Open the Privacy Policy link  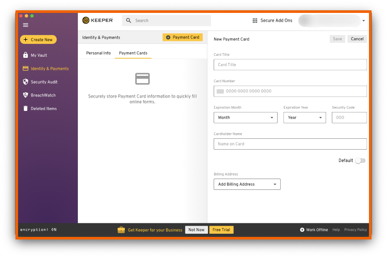pos(356,230)
